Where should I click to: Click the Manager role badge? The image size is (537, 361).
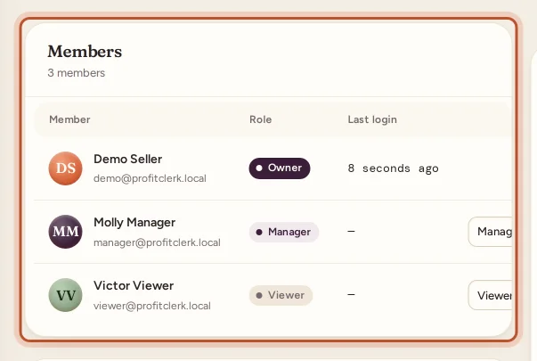coord(284,232)
